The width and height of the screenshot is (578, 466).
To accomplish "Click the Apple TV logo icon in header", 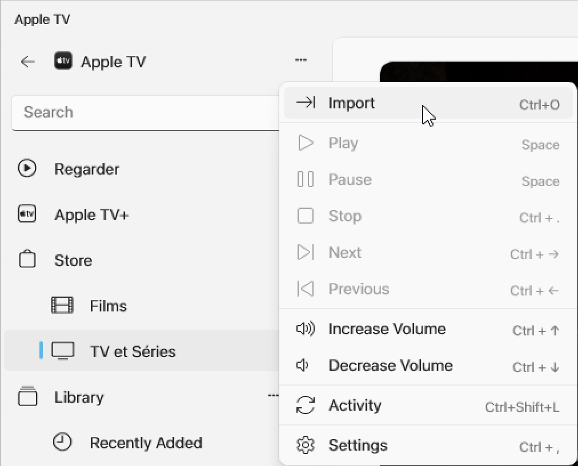I will point(63,60).
